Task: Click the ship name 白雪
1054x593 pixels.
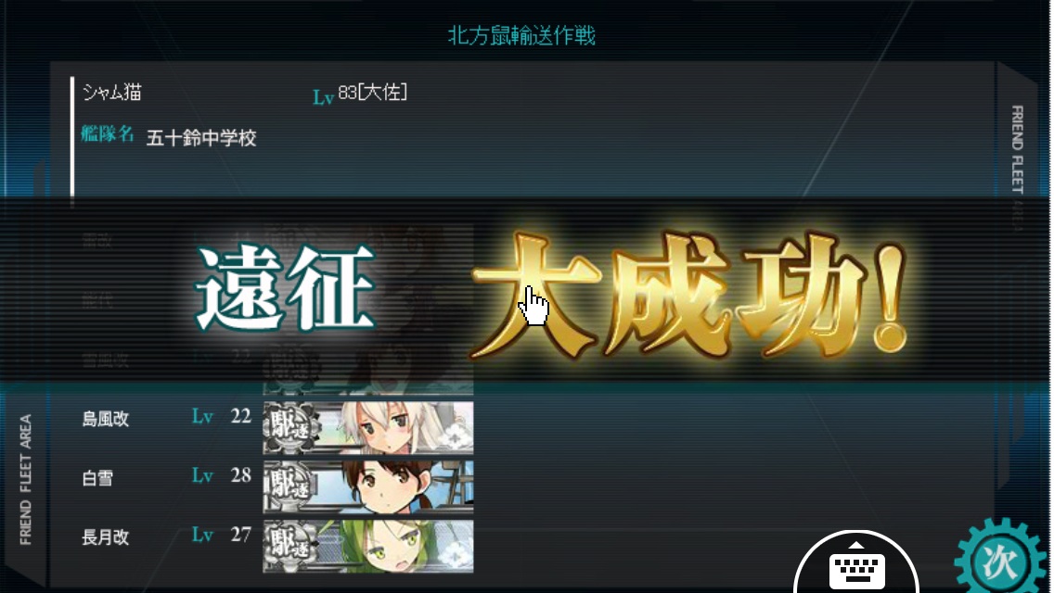Action: [97, 478]
